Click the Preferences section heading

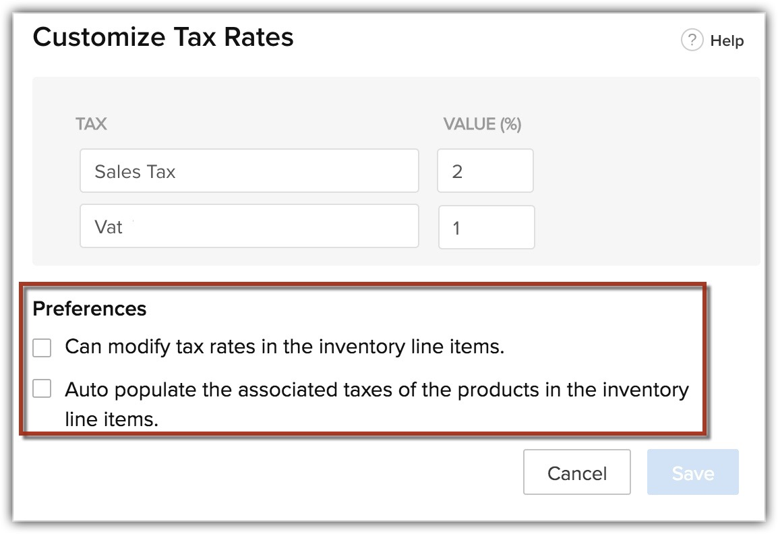(89, 309)
